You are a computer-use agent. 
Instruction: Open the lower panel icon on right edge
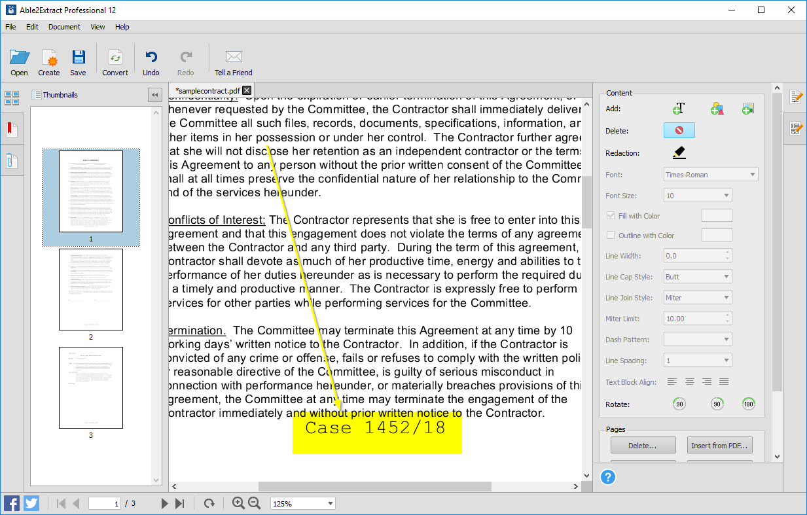click(x=796, y=128)
